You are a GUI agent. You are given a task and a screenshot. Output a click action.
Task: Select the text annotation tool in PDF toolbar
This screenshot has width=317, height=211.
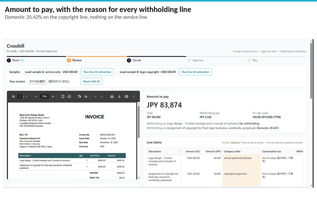pyautogui.click(x=79, y=97)
